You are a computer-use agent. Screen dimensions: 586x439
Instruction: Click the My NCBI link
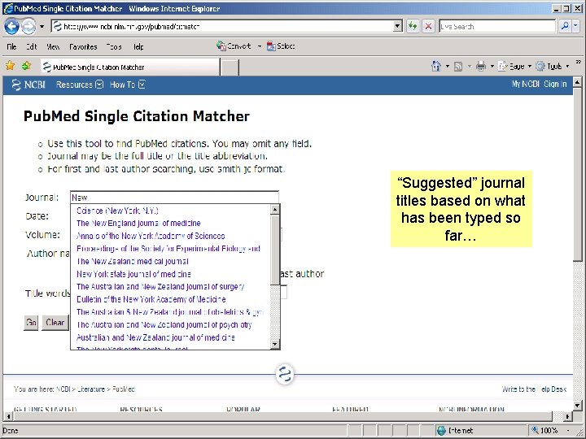[525, 84]
